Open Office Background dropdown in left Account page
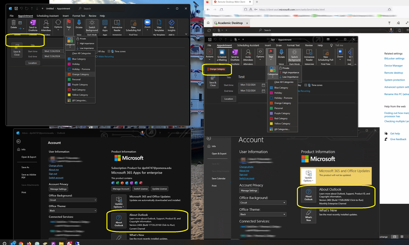 click(x=73, y=200)
